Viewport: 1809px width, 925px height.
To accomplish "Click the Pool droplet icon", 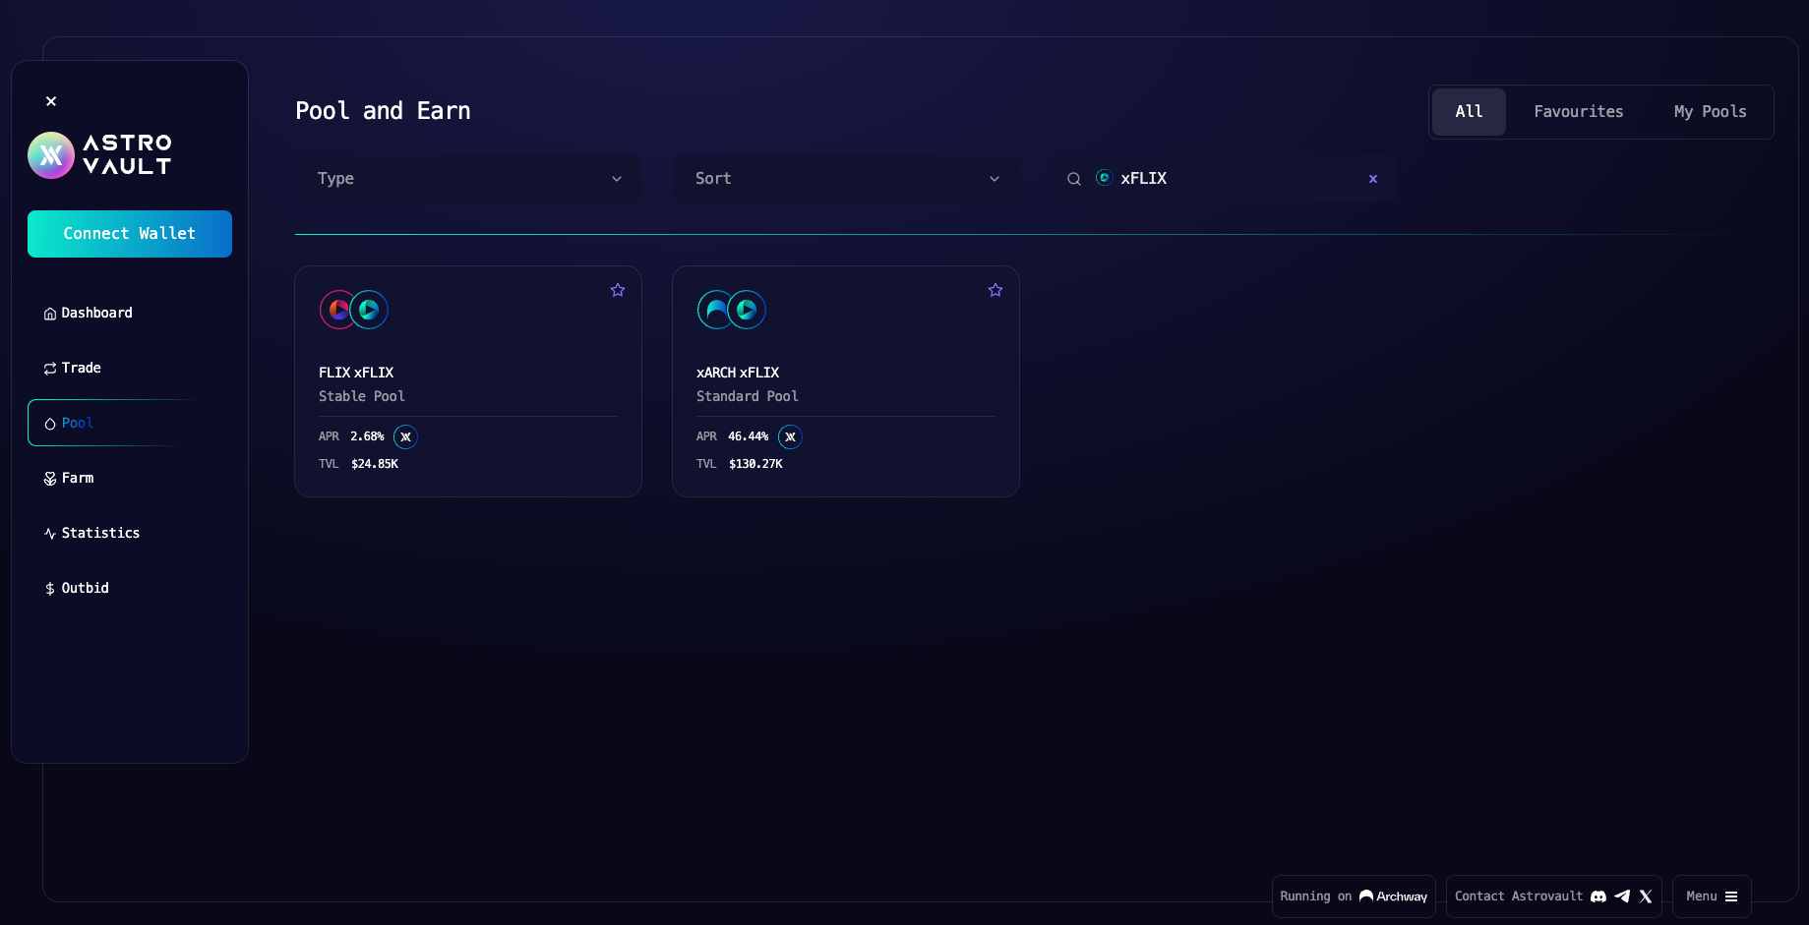I will (x=50, y=424).
